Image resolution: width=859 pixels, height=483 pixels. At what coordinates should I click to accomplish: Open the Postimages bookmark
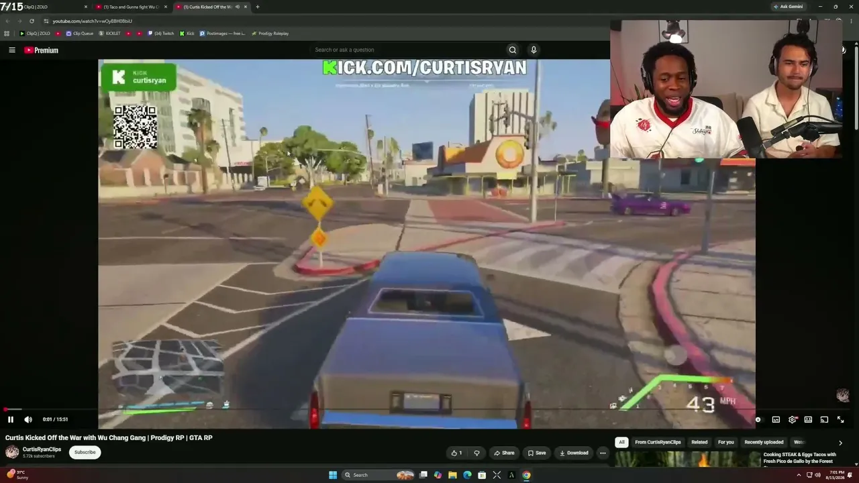tap(222, 34)
